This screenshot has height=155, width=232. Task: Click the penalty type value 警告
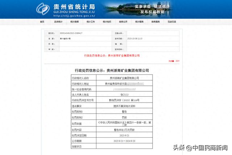point(124,112)
